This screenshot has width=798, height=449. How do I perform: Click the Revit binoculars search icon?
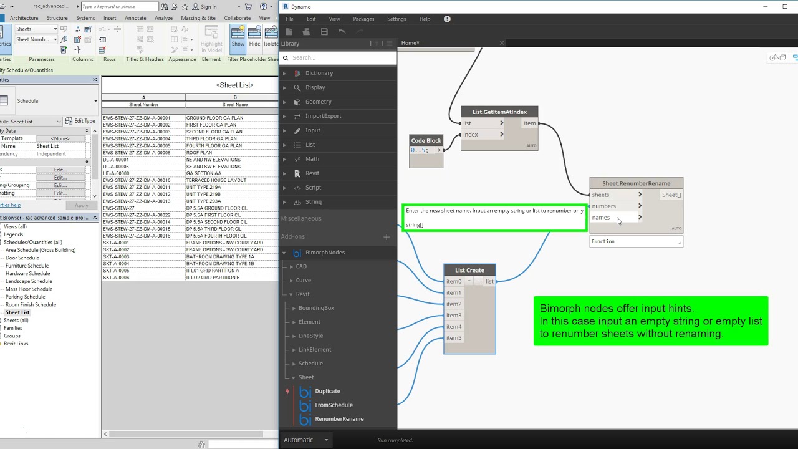pos(164,7)
